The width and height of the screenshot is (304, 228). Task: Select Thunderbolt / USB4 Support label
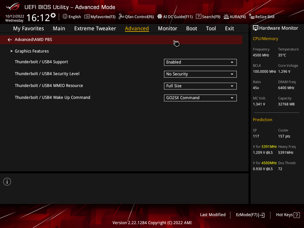coord(41,62)
